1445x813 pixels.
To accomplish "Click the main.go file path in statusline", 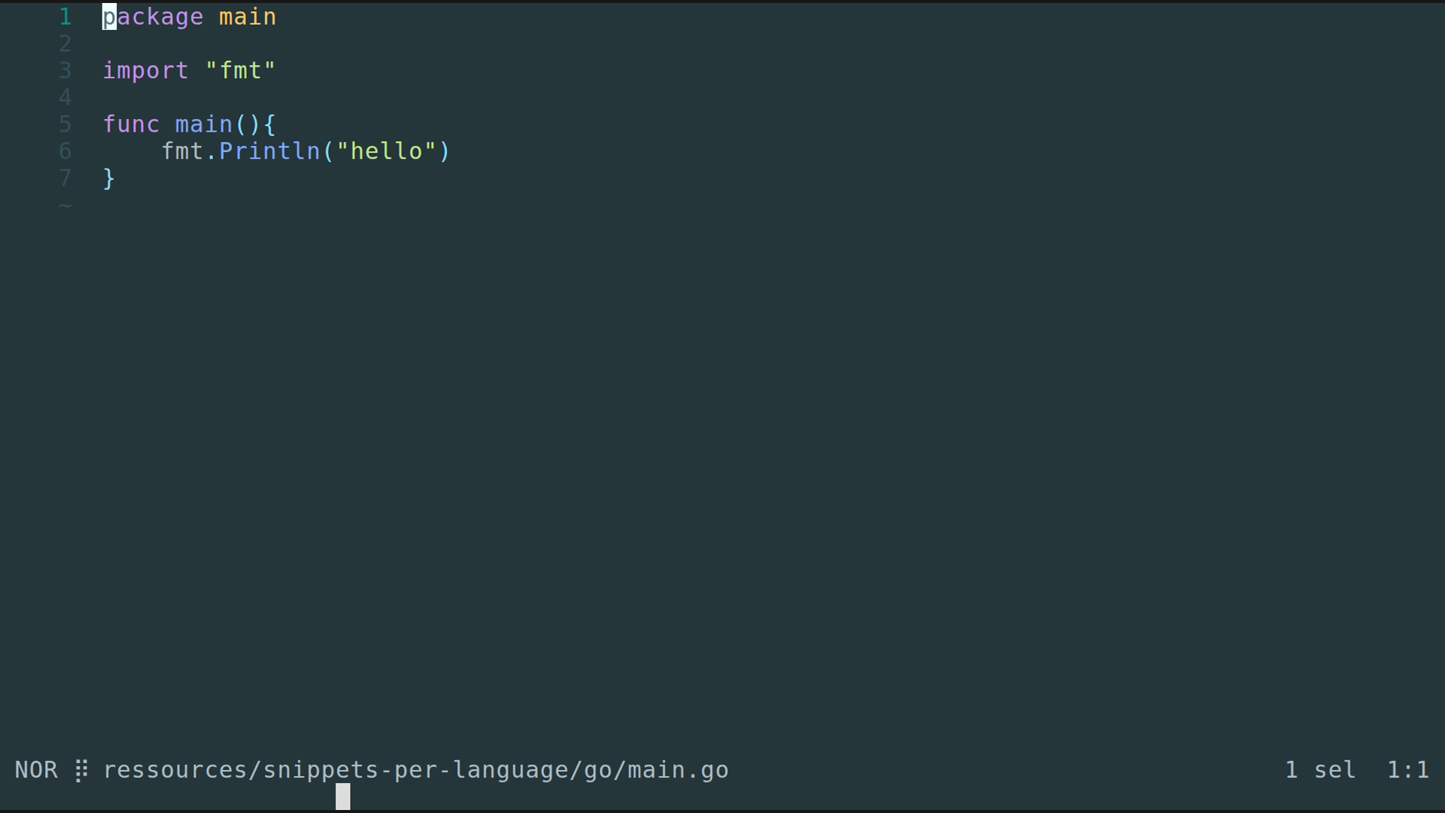I will click(415, 770).
